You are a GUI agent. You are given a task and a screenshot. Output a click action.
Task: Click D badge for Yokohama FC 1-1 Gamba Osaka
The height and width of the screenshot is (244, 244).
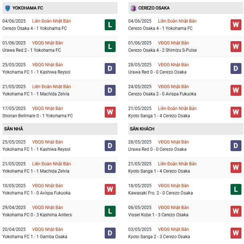[110, 233]
